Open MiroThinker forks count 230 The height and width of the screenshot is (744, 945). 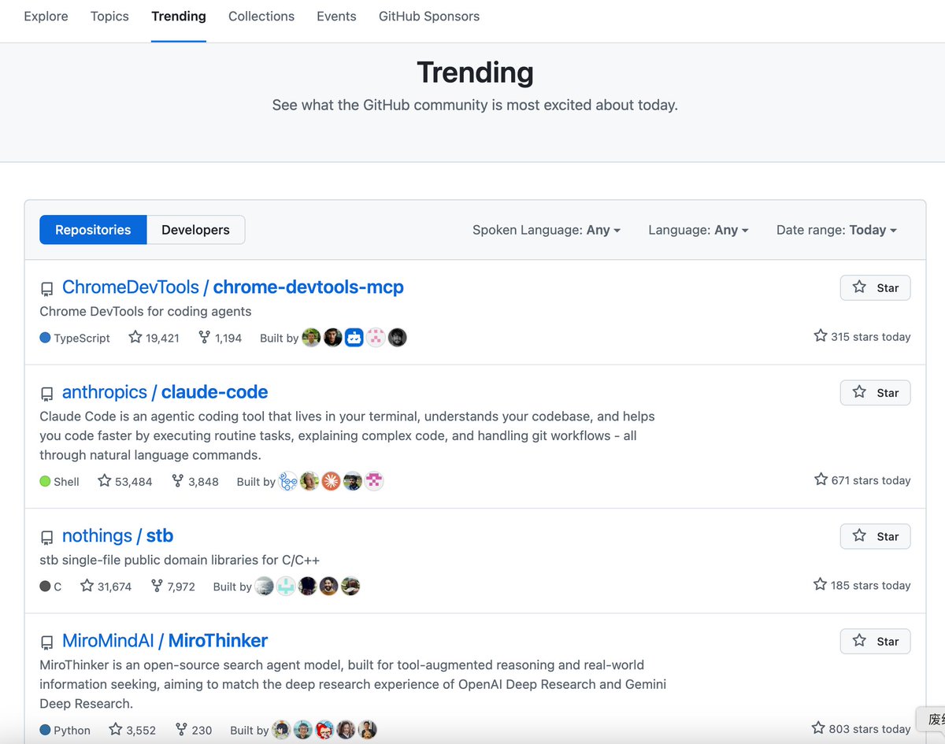coord(194,730)
